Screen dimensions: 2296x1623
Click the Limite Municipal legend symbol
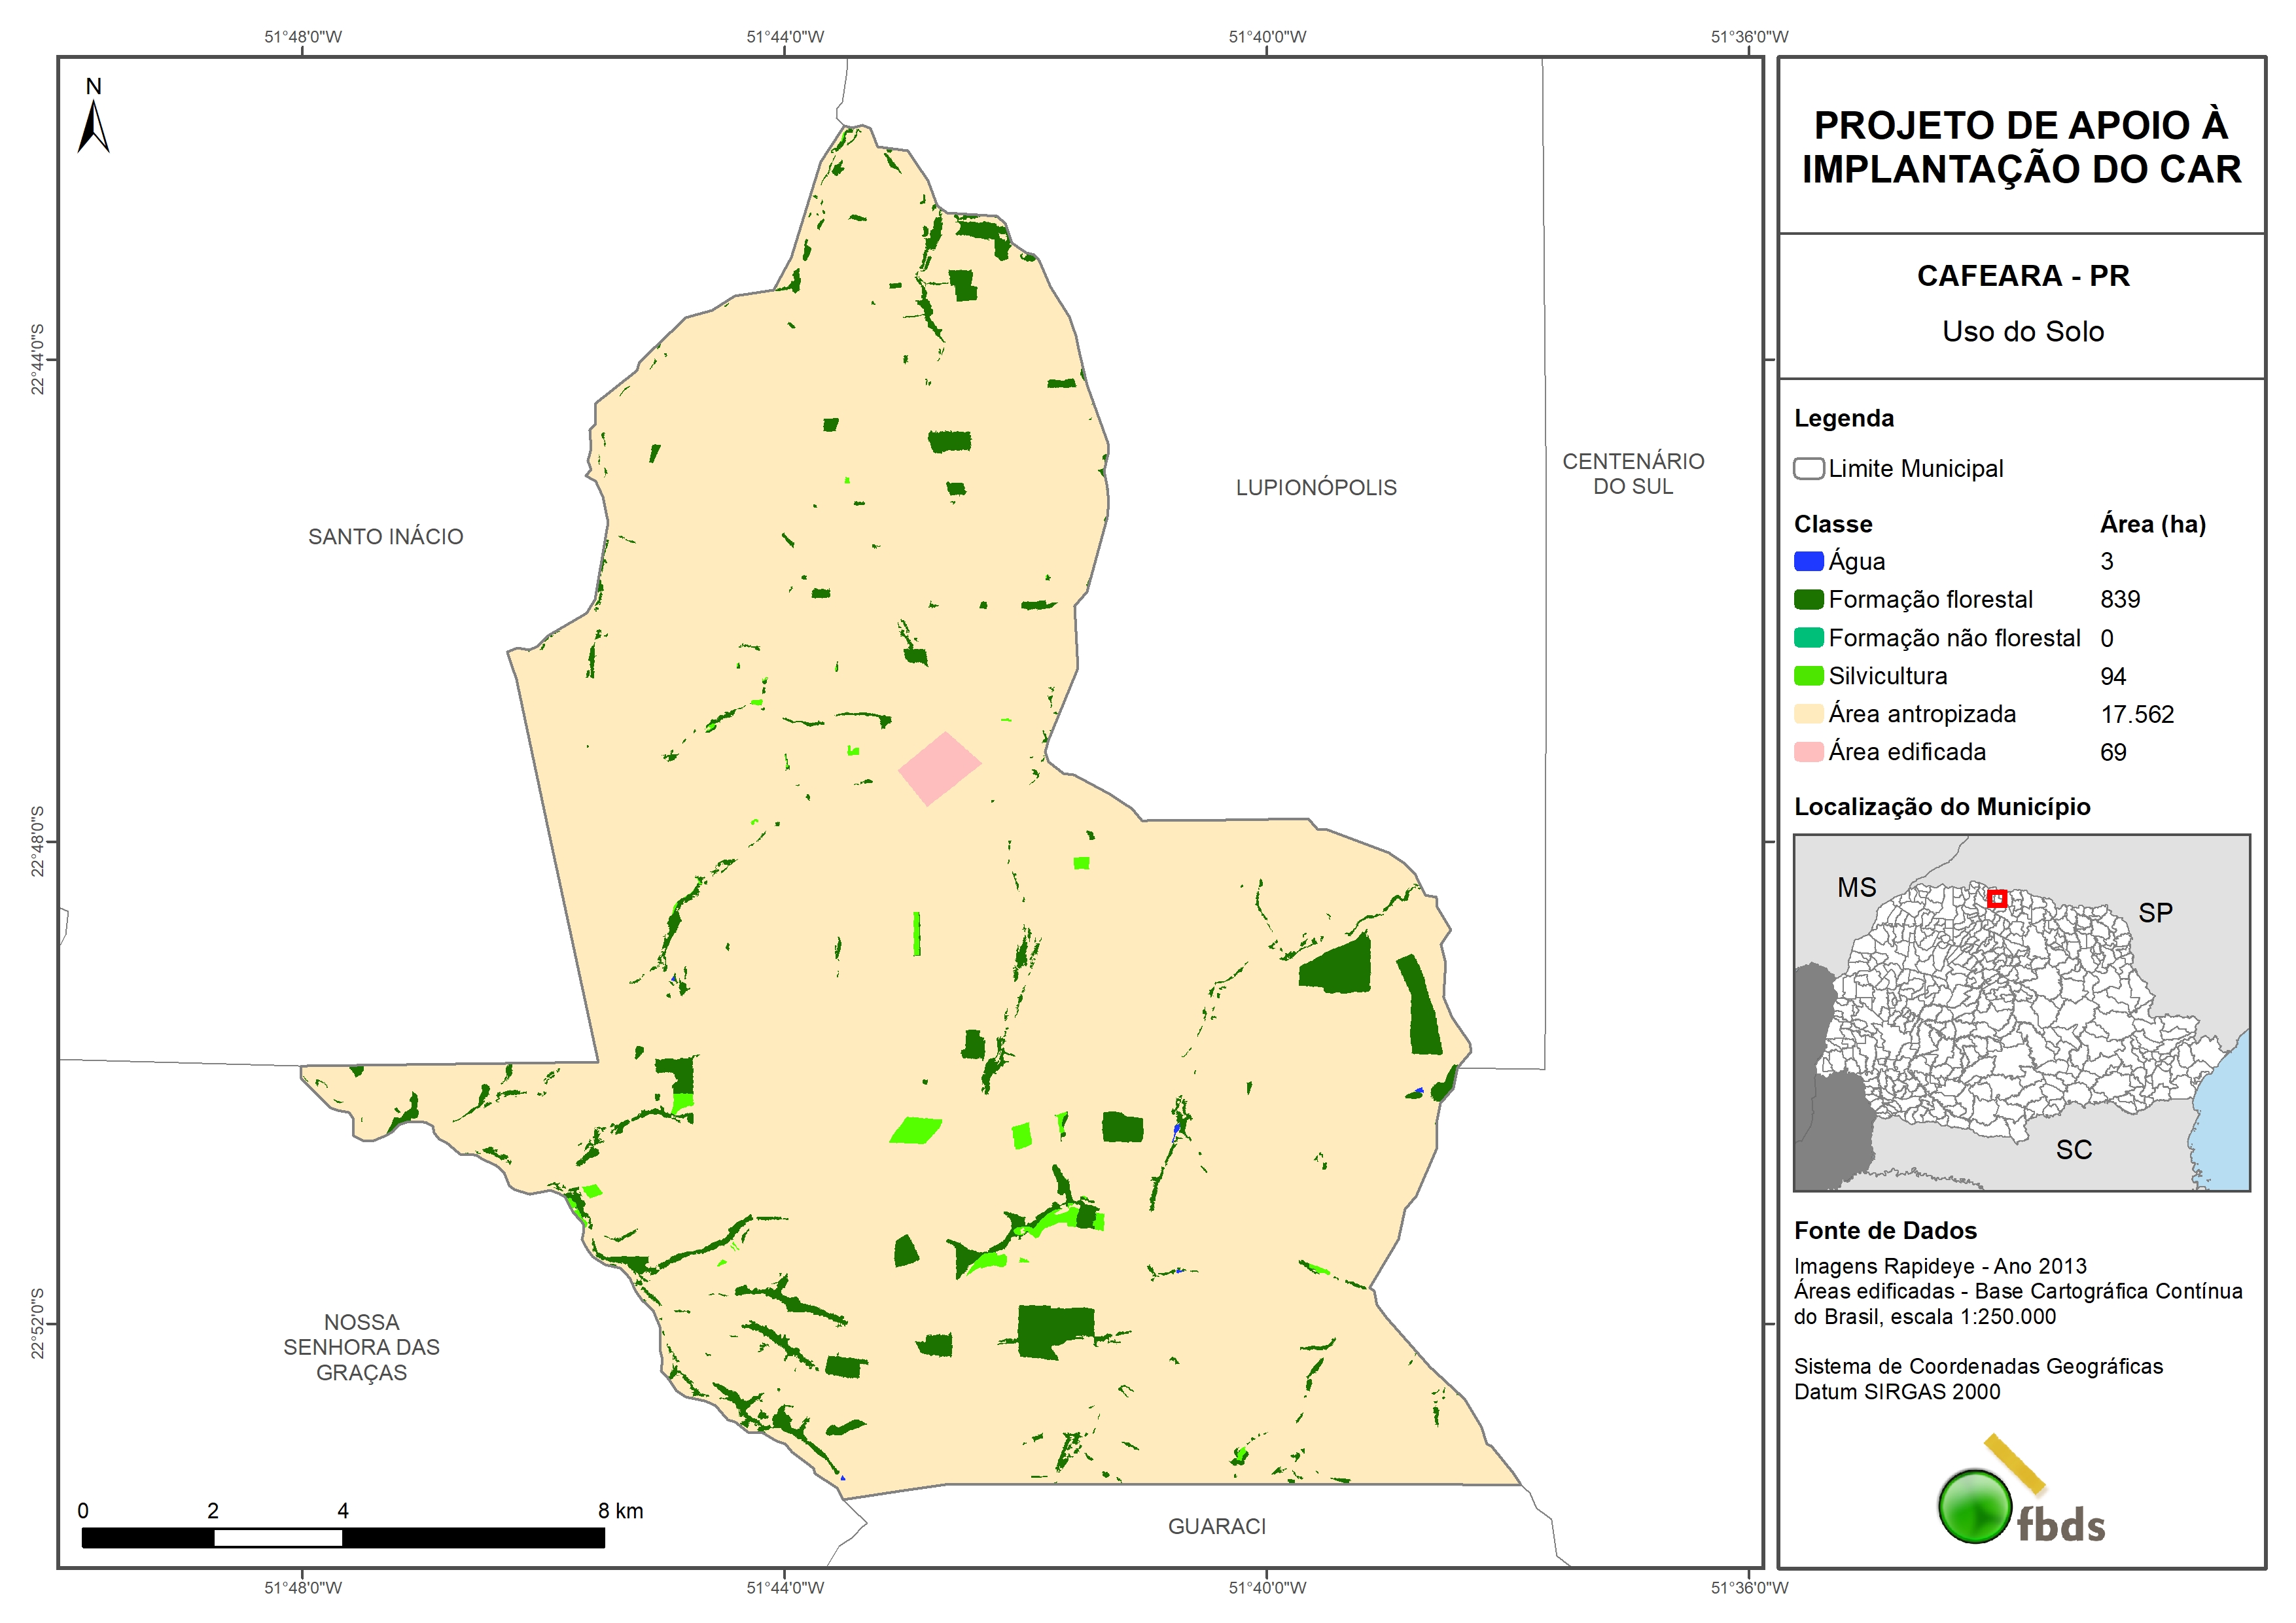point(1808,469)
